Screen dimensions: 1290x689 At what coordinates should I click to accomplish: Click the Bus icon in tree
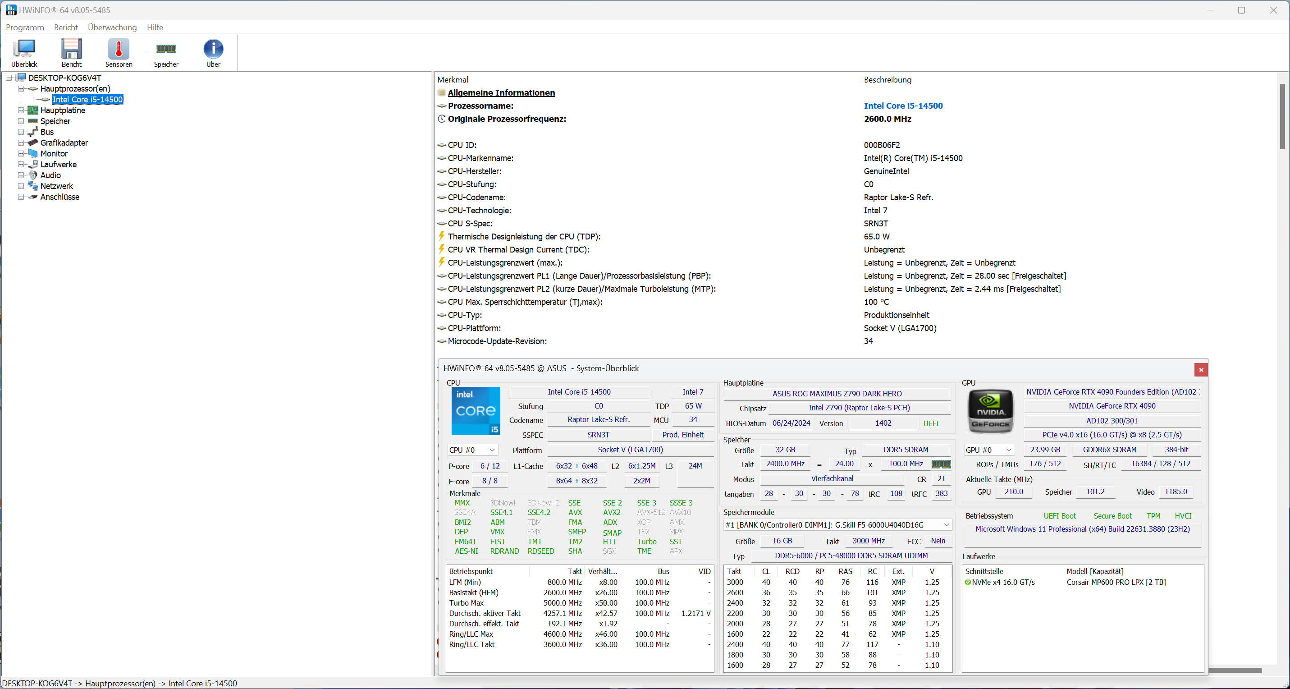[x=33, y=132]
